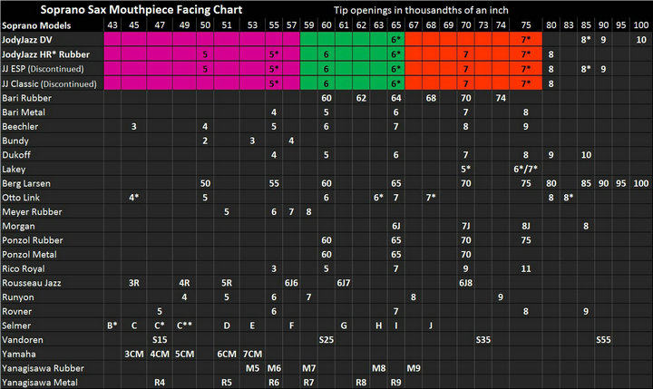Click the "Runyon" row label

[18, 297]
